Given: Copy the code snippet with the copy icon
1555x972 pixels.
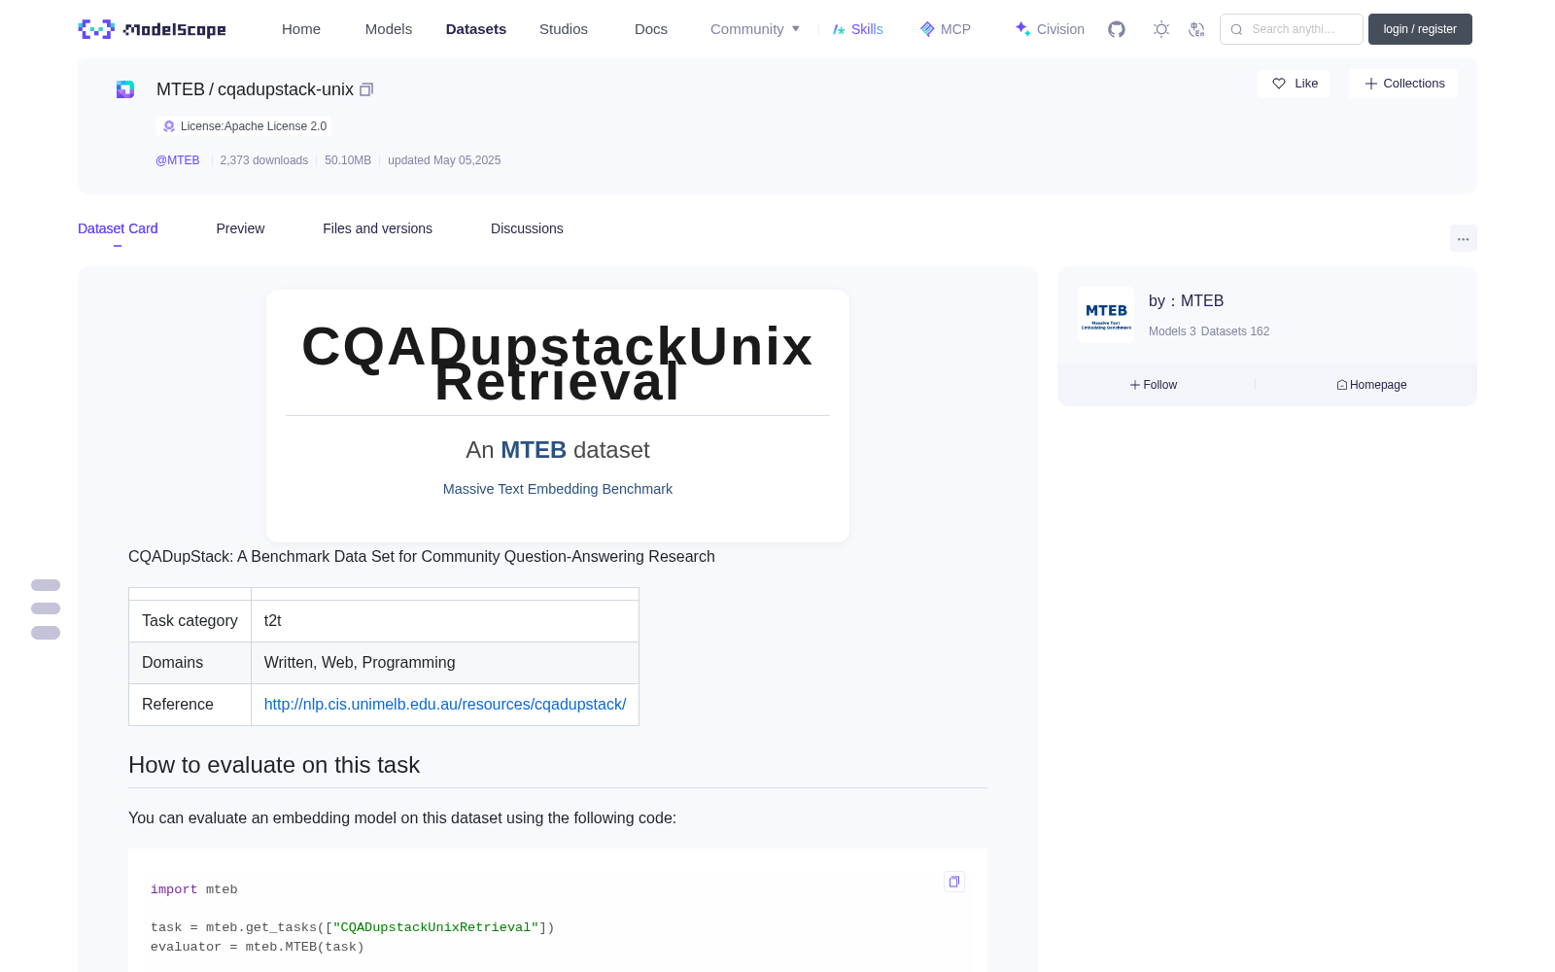Looking at the screenshot, I should click(954, 882).
